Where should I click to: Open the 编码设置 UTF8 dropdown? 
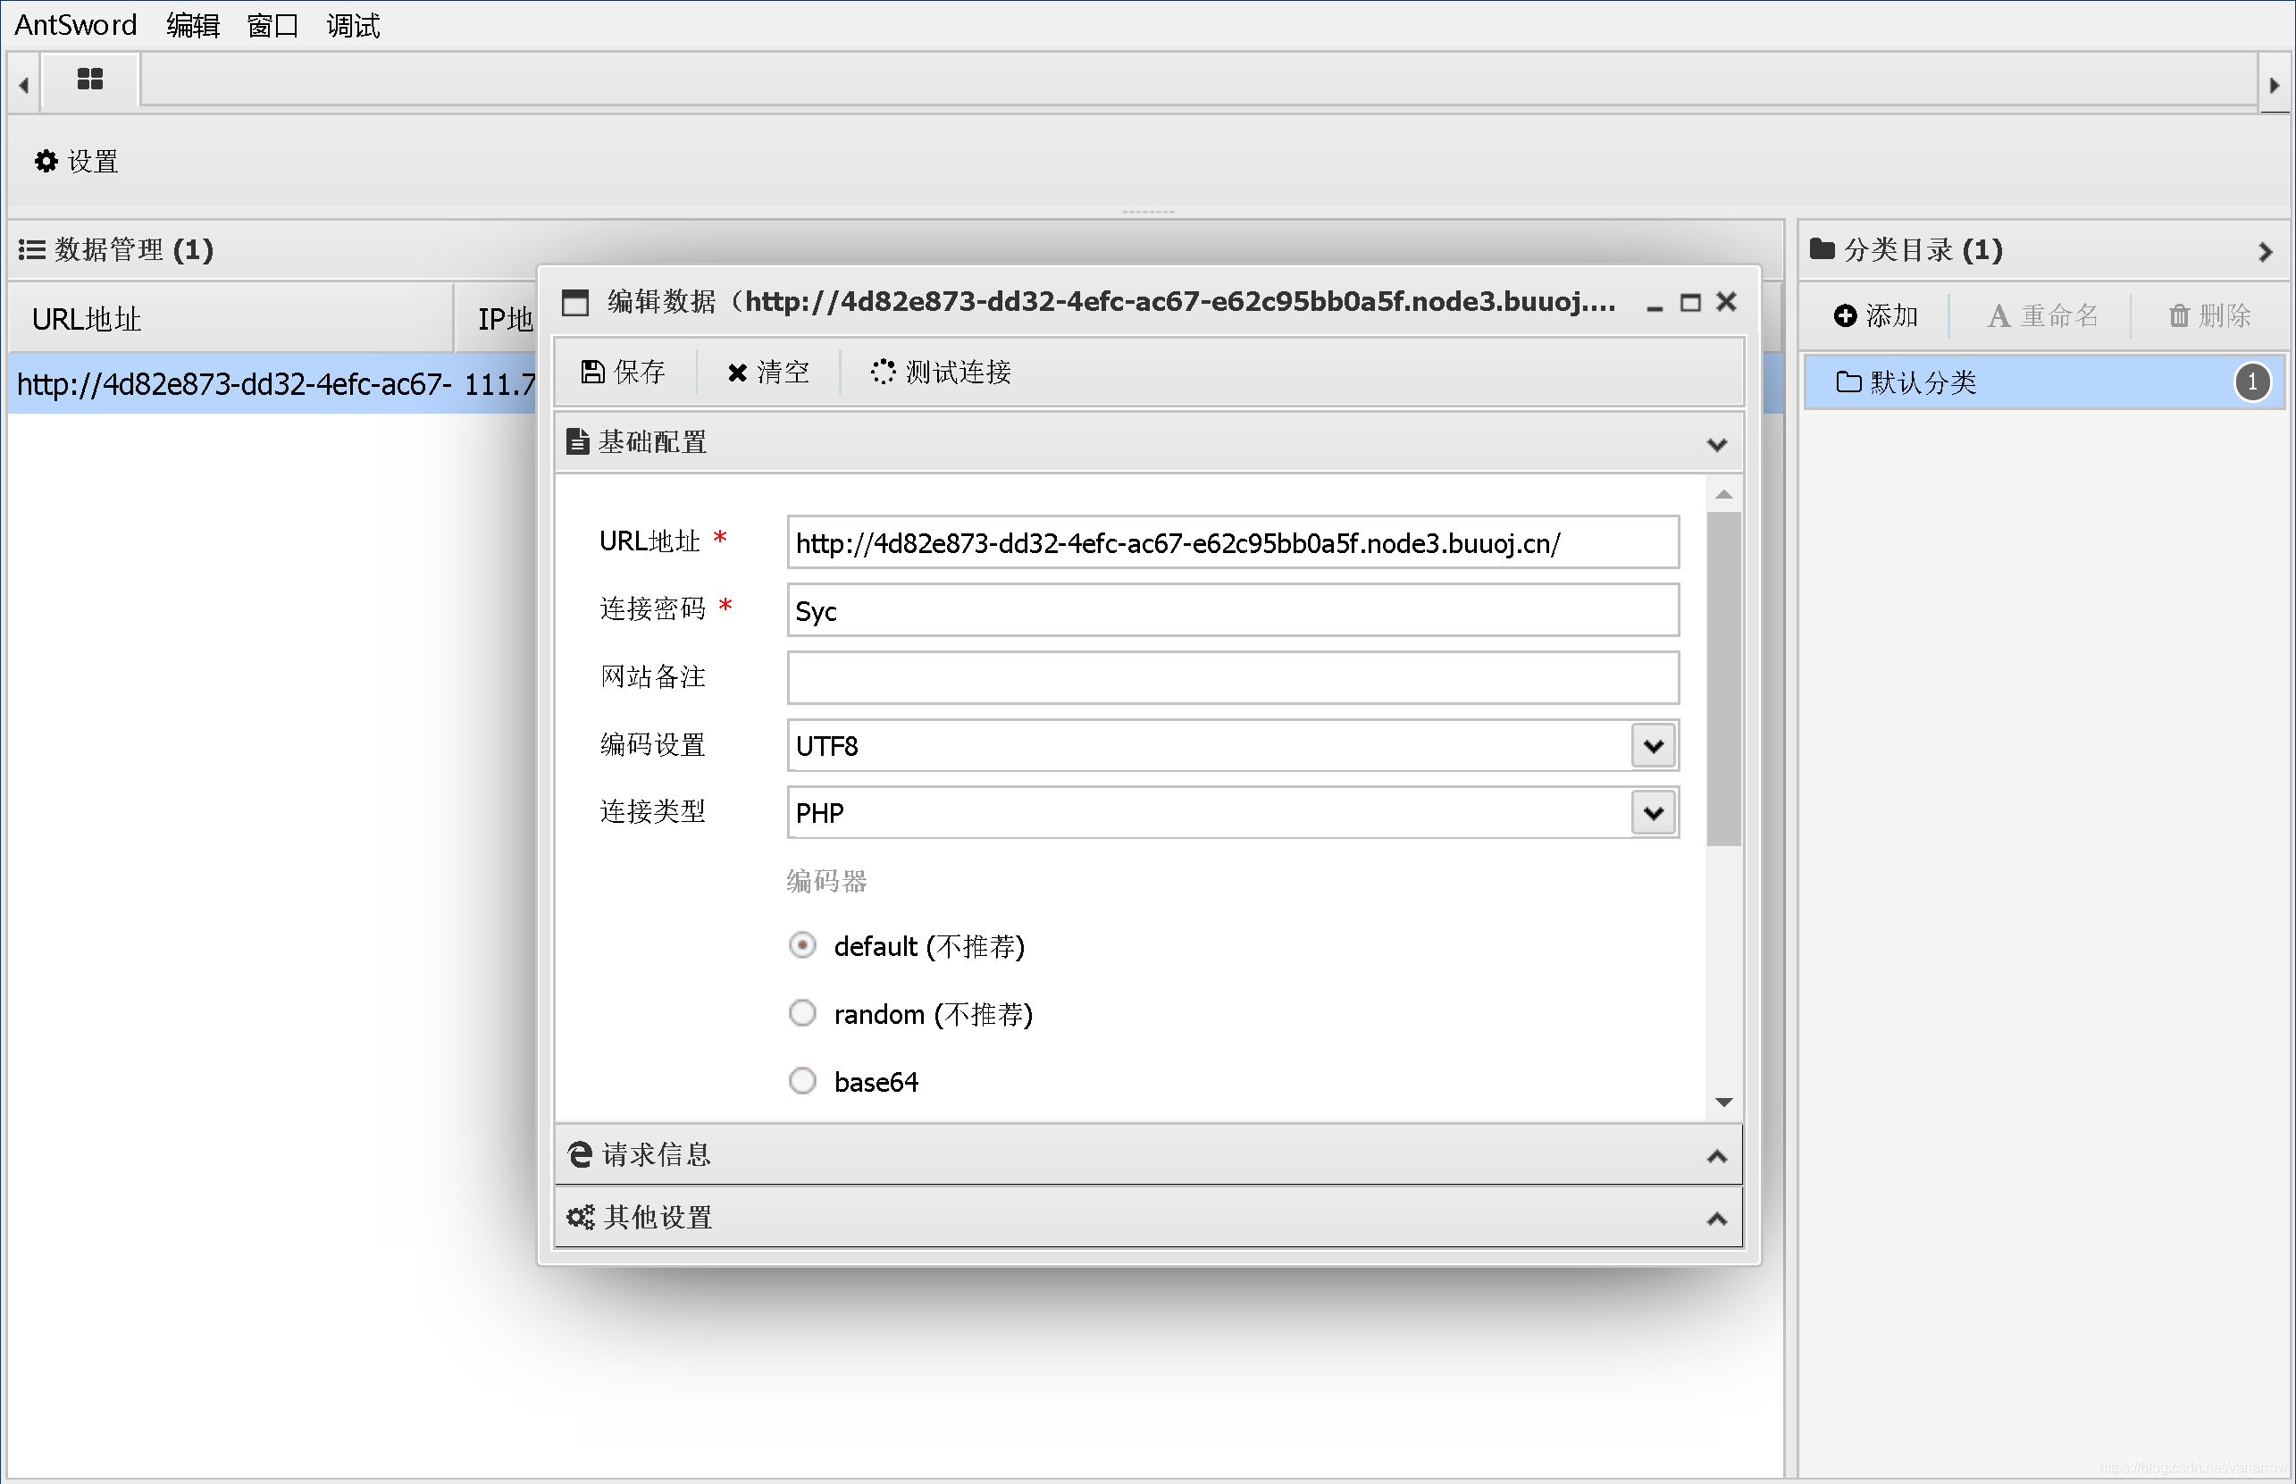[x=1653, y=745]
